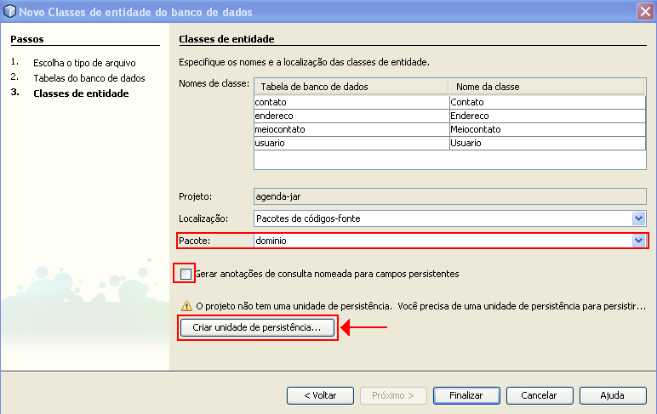The width and height of the screenshot is (657, 414).
Task: Select the Contato class name cell
Action: pos(546,102)
